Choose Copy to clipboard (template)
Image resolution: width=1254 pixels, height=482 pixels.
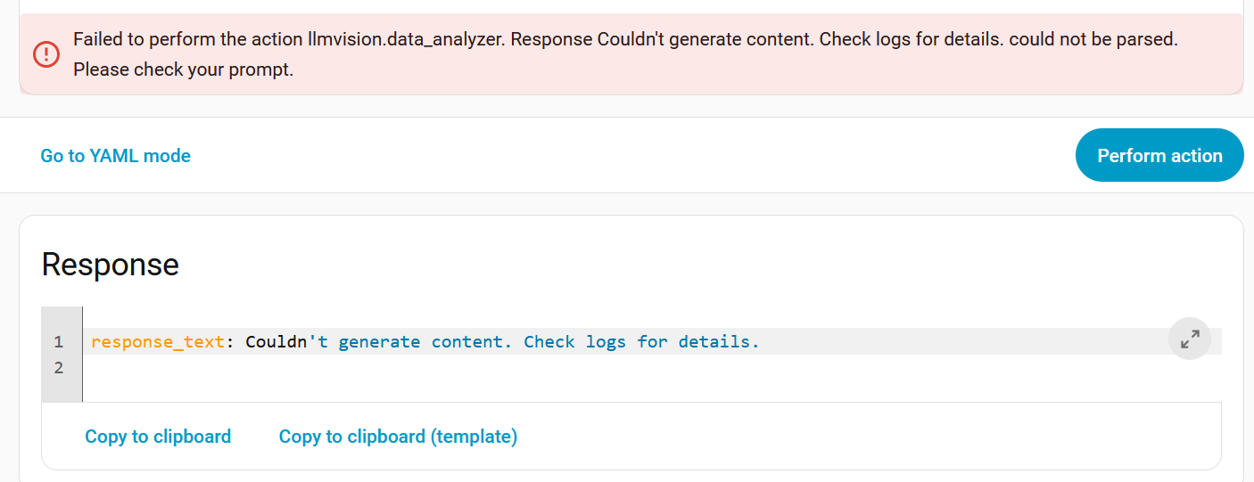(x=398, y=437)
